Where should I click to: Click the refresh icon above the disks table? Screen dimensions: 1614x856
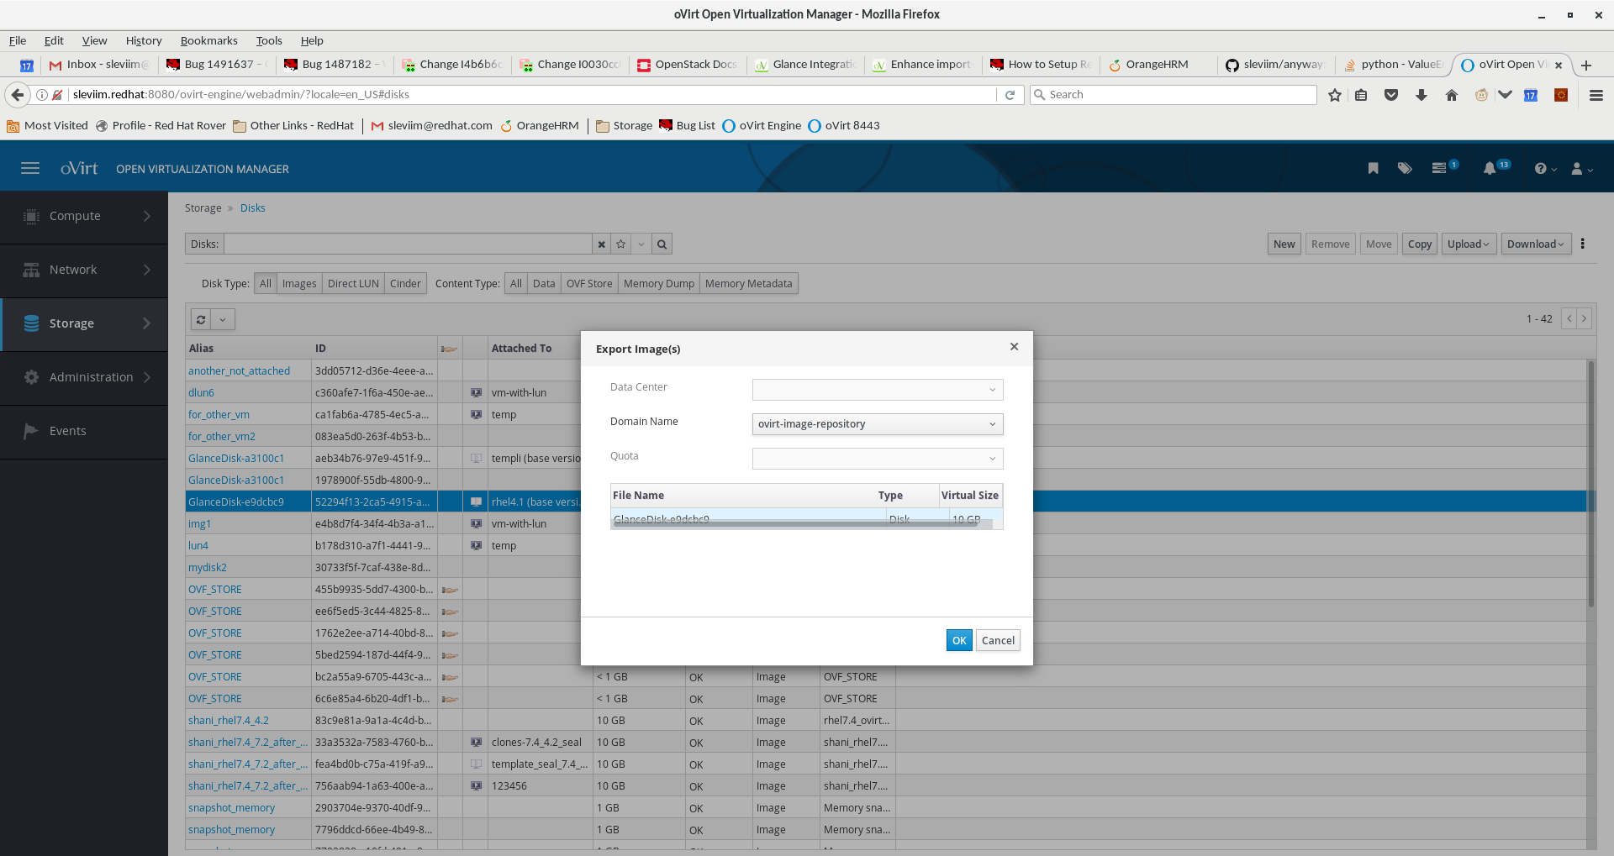point(201,319)
